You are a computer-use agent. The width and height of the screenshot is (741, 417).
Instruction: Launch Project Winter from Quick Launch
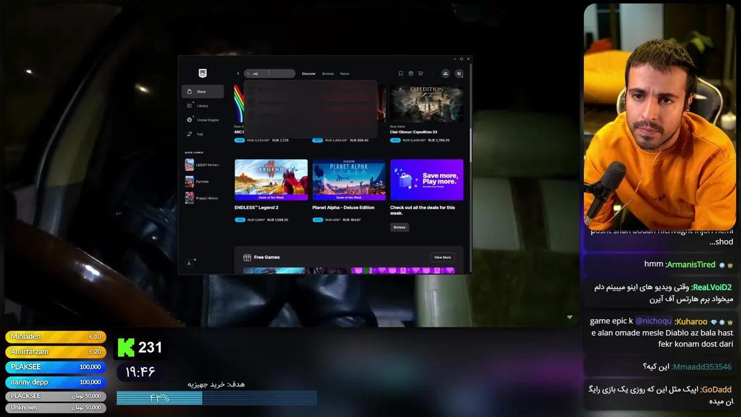202,198
